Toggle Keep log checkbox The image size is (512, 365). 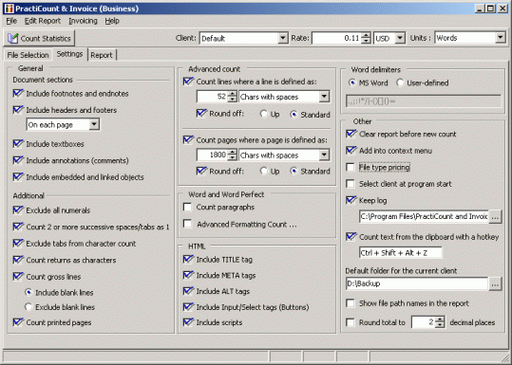point(351,200)
